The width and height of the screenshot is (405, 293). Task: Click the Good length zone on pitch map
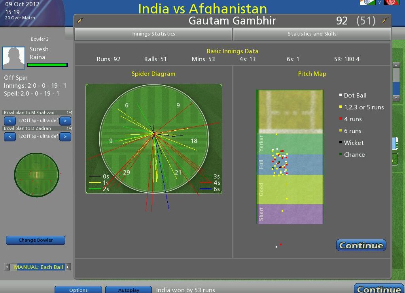(x=290, y=190)
